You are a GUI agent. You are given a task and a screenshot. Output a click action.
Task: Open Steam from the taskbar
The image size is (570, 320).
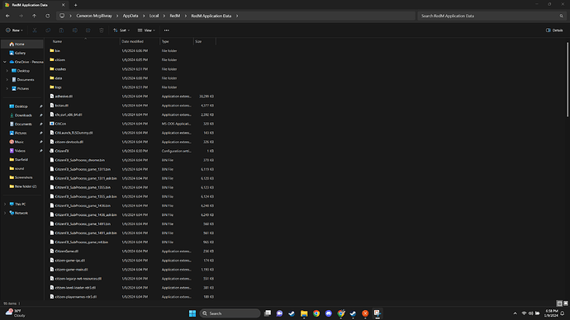pyautogui.click(x=292, y=313)
